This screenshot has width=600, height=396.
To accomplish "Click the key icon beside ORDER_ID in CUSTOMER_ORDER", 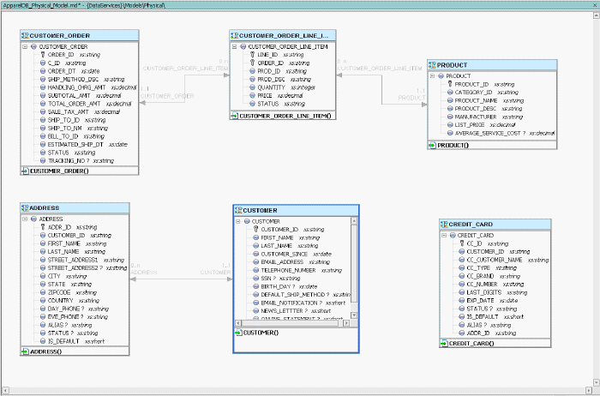I will pyautogui.click(x=43, y=55).
